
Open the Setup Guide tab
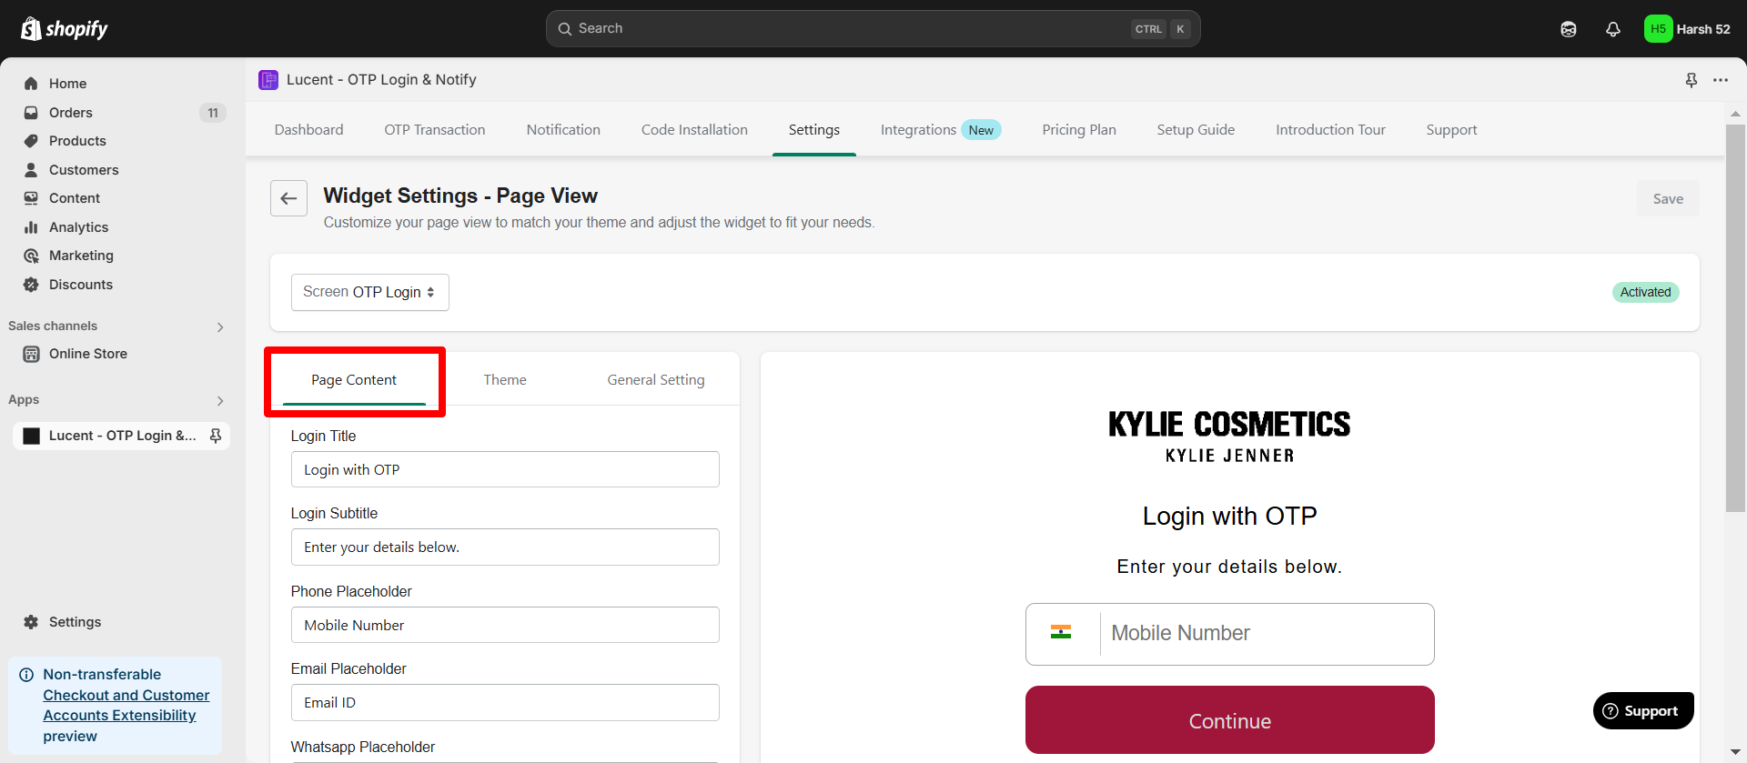[x=1196, y=130]
